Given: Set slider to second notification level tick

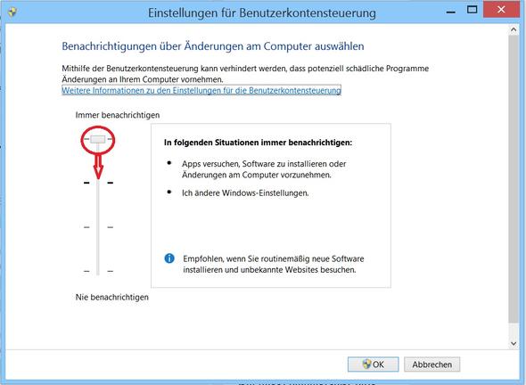Looking at the screenshot, I should (98, 183).
